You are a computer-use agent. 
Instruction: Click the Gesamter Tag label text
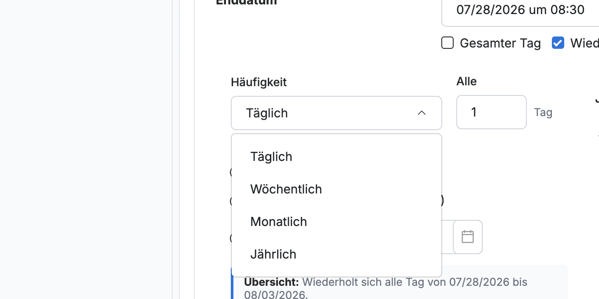click(500, 43)
